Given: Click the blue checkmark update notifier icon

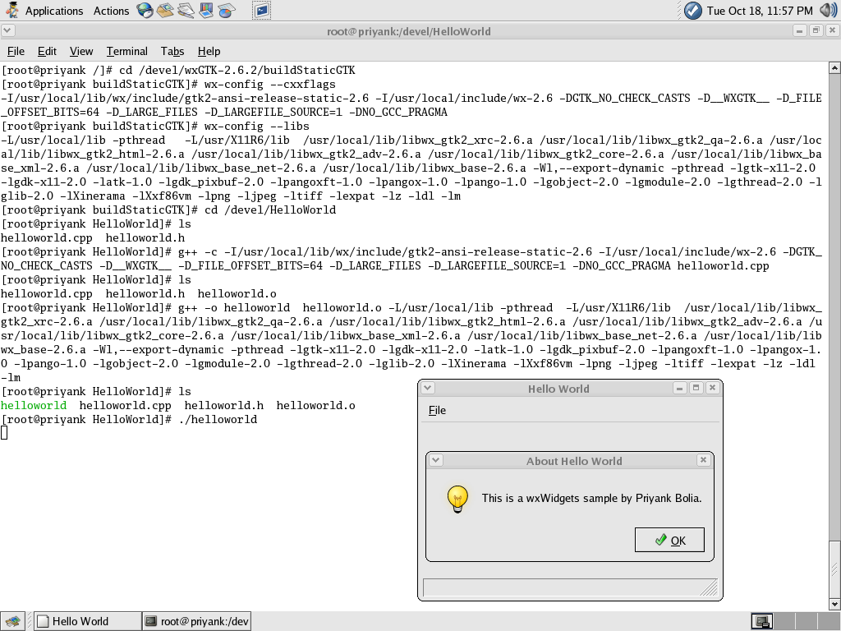Looking at the screenshot, I should [x=692, y=10].
